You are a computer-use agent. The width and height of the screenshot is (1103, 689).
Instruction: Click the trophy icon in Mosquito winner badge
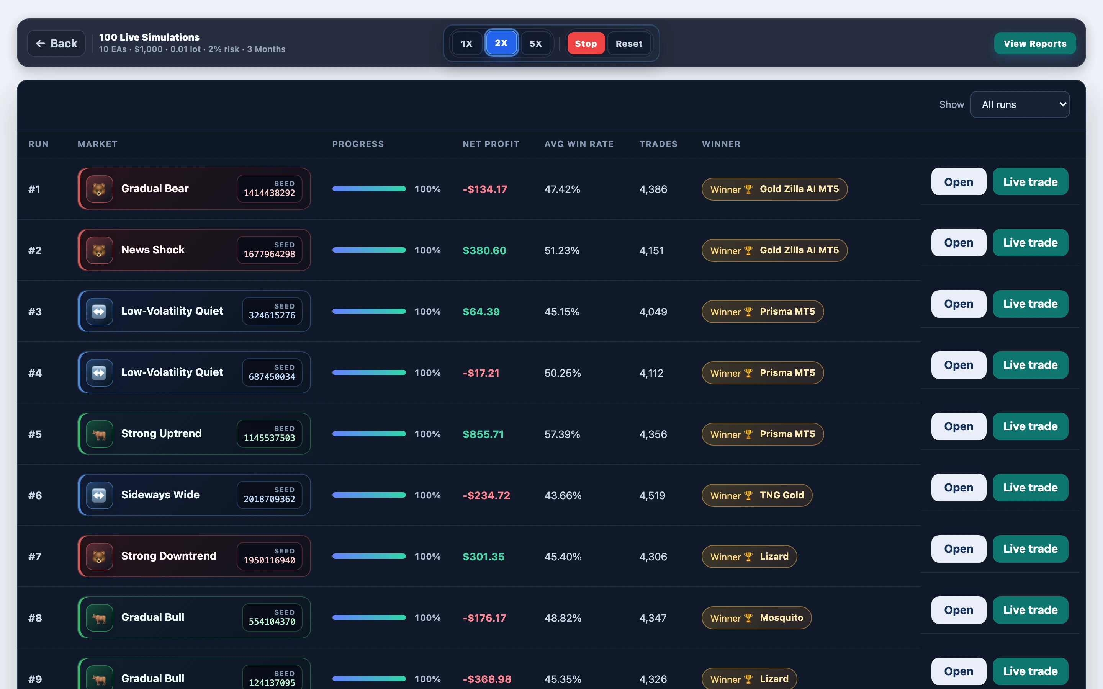click(x=748, y=618)
